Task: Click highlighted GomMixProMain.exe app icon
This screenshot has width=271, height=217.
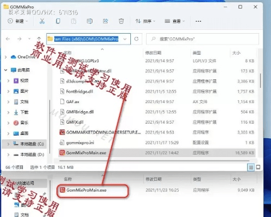Action: [x=62, y=153]
